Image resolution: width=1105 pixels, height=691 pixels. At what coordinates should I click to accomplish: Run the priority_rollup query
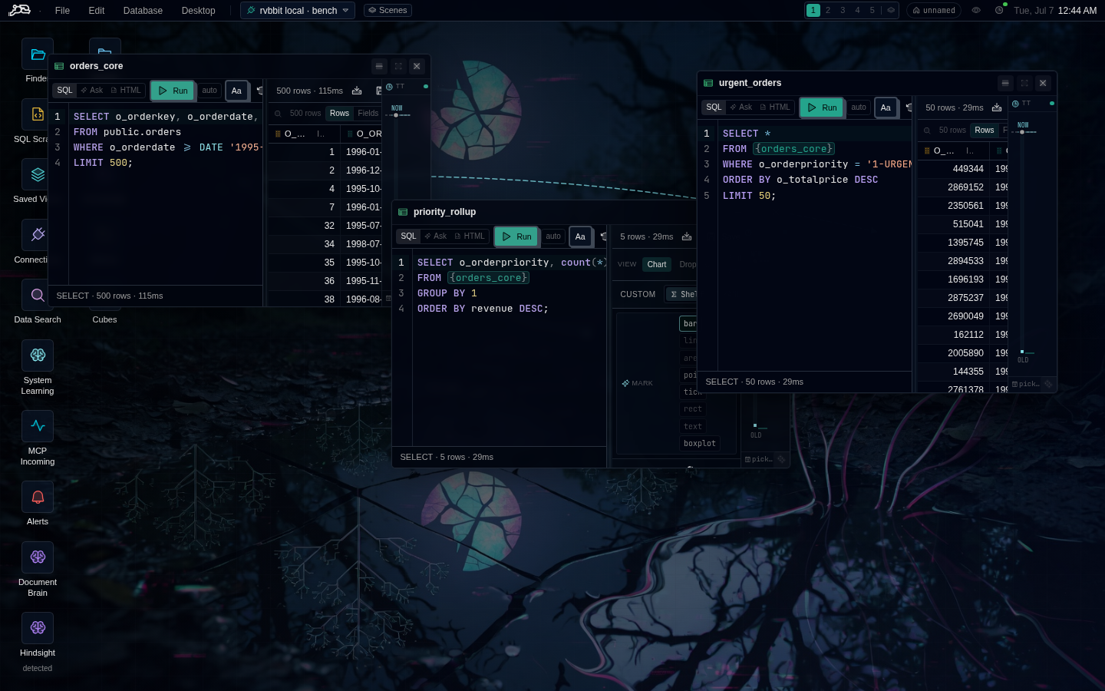point(516,236)
